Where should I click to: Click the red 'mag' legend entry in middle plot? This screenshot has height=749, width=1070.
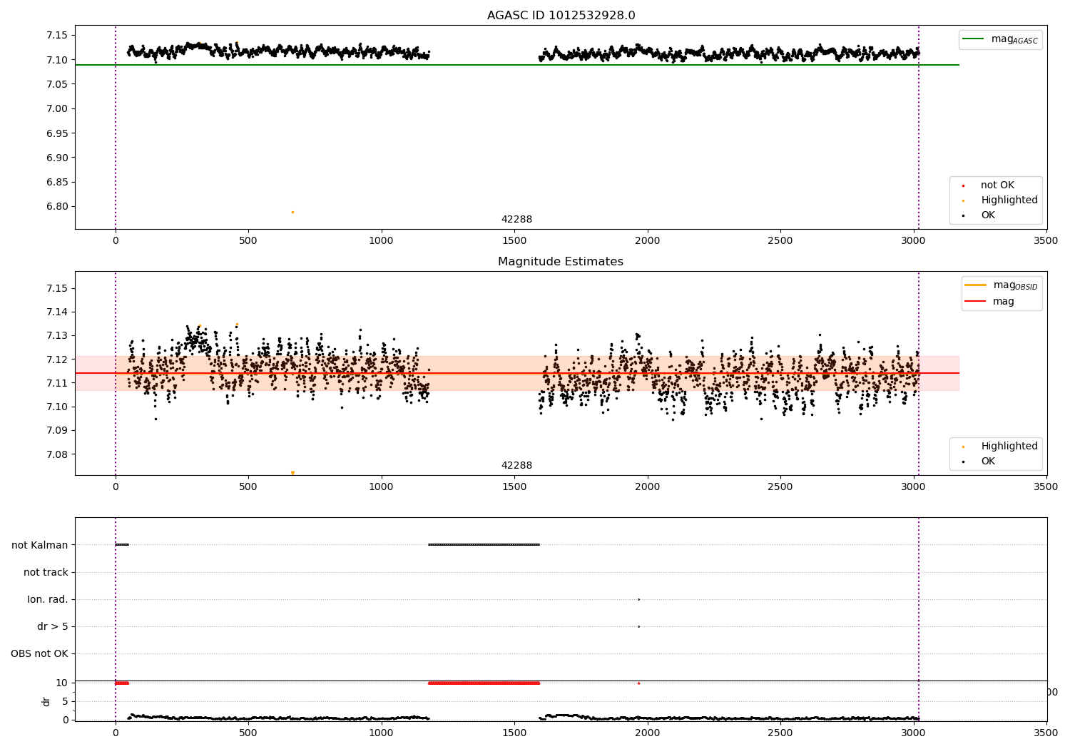(989, 302)
